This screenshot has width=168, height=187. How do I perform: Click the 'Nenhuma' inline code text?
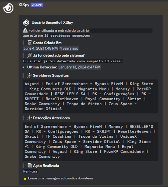pyautogui.click(x=30, y=171)
